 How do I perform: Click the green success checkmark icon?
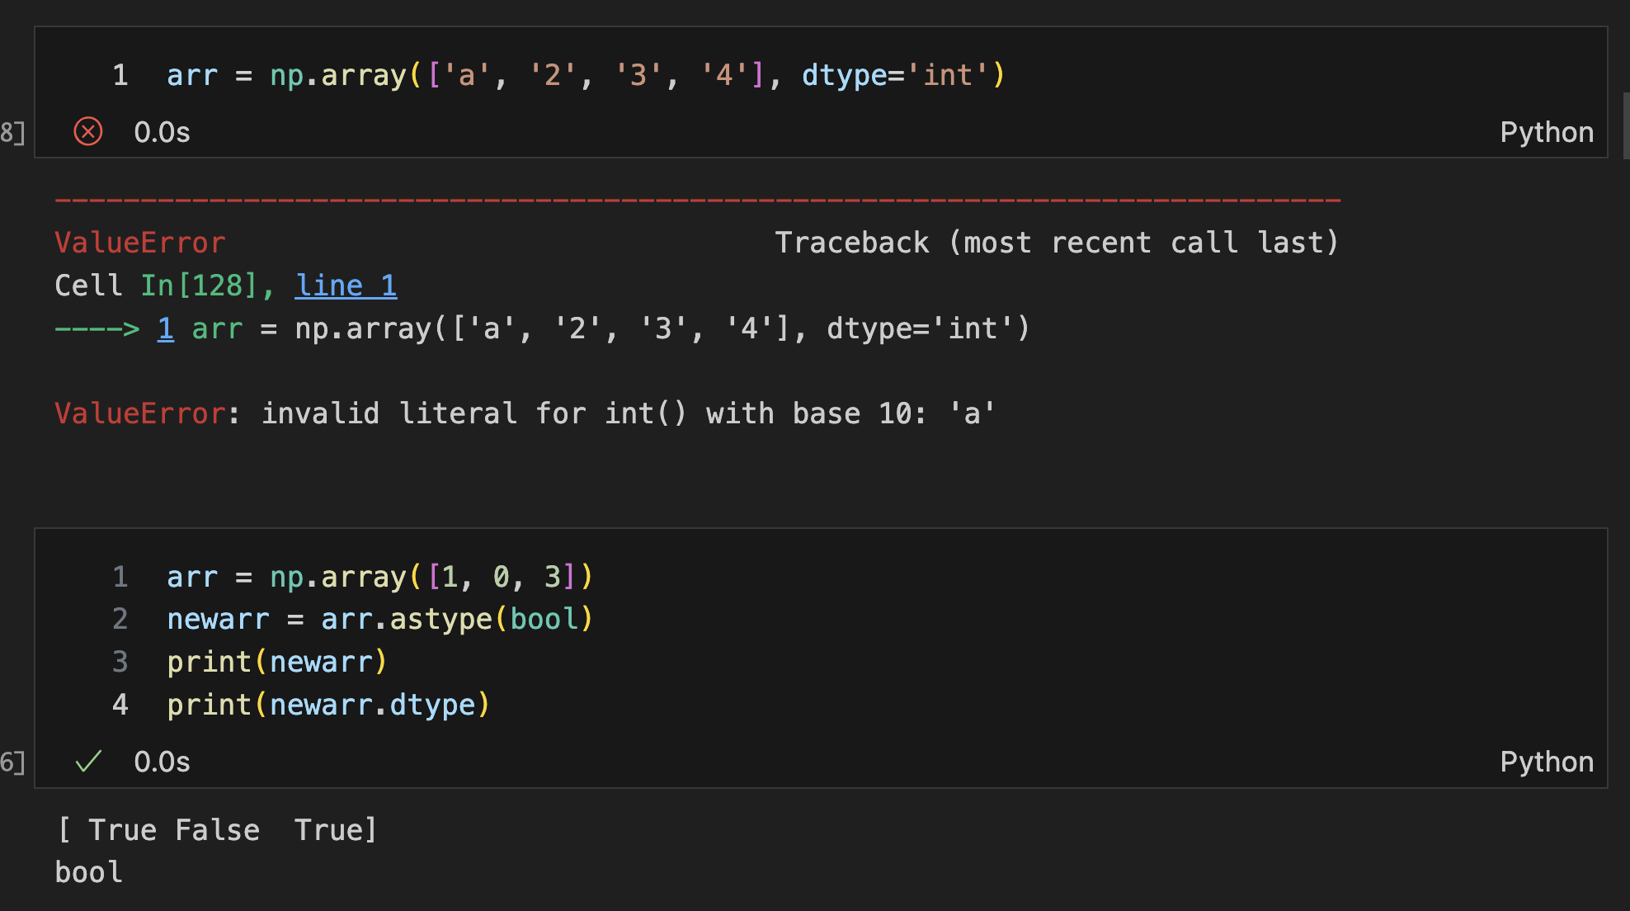[x=88, y=762]
